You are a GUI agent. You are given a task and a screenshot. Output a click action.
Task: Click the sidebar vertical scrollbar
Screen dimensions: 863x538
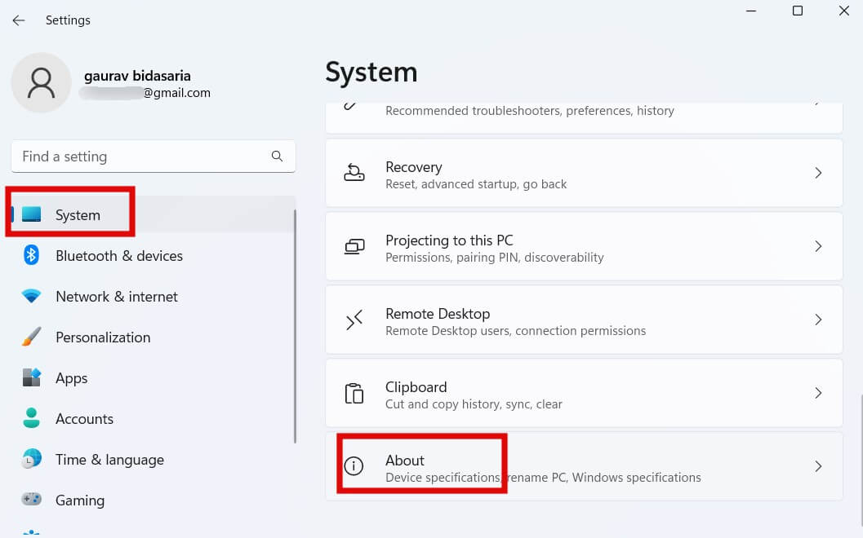(x=295, y=326)
